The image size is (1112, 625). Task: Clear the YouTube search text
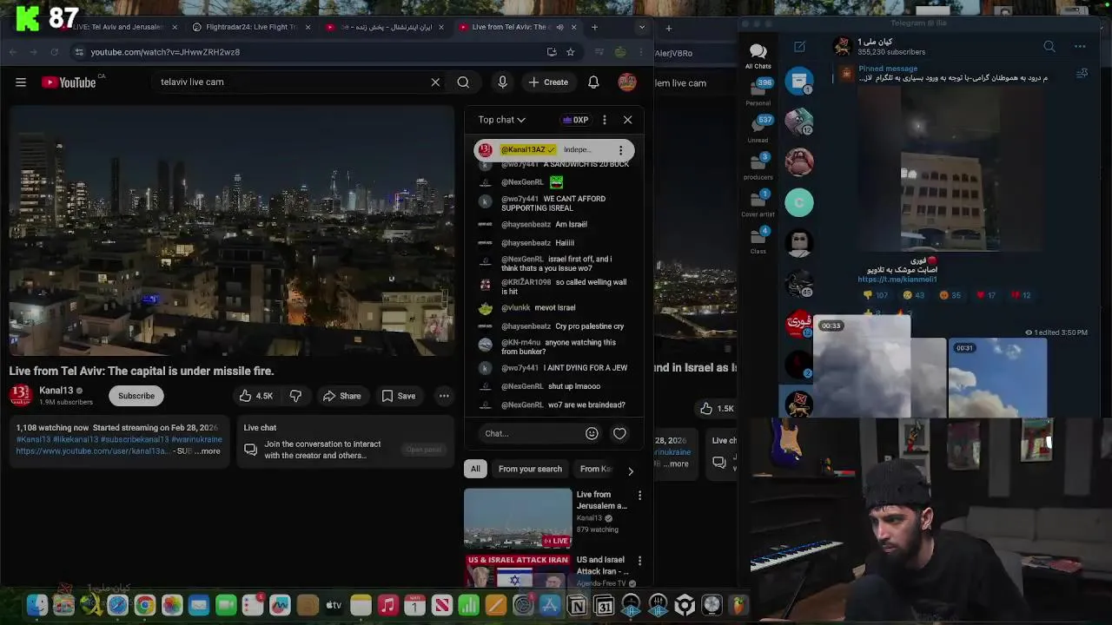435,82
